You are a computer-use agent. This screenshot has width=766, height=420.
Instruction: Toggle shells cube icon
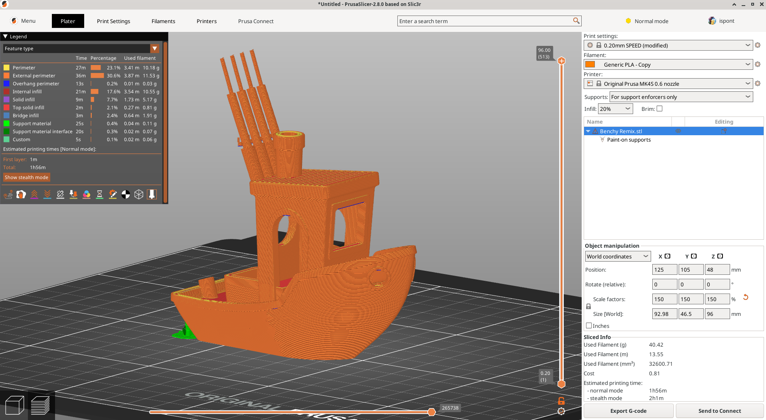[139, 195]
